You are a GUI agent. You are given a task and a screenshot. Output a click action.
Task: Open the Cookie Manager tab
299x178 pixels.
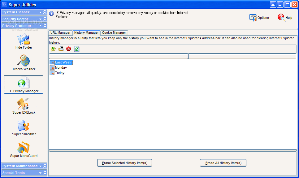pyautogui.click(x=114, y=33)
